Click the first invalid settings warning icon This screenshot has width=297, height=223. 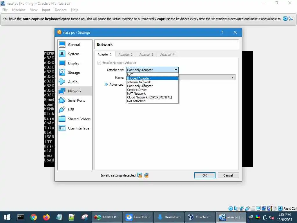tap(140, 175)
